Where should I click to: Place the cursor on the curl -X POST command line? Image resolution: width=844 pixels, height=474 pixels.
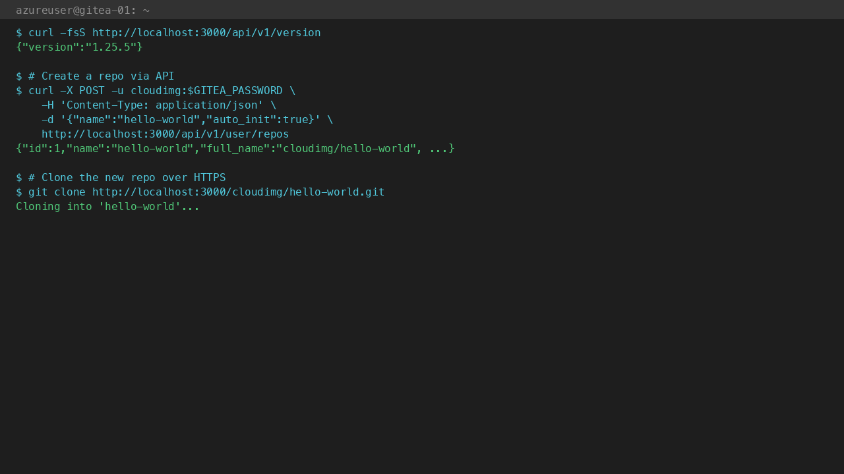point(156,91)
